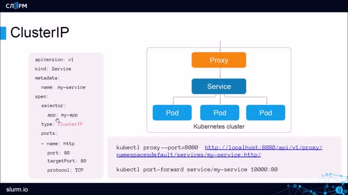Click the 'app: my-app' line
This screenshot has height=195, width=348.
[63, 115]
